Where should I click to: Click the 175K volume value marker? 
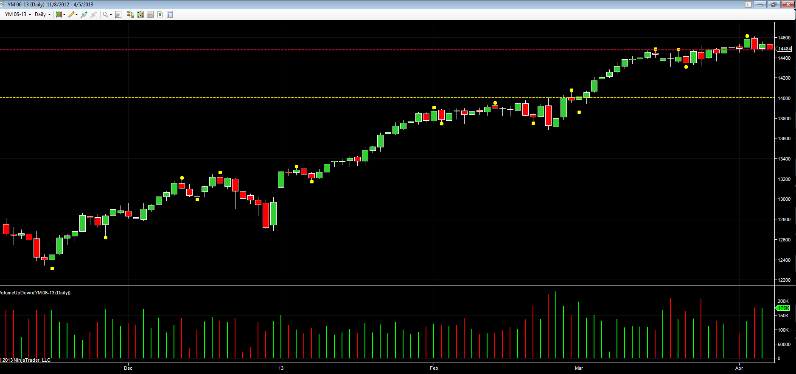click(x=783, y=308)
